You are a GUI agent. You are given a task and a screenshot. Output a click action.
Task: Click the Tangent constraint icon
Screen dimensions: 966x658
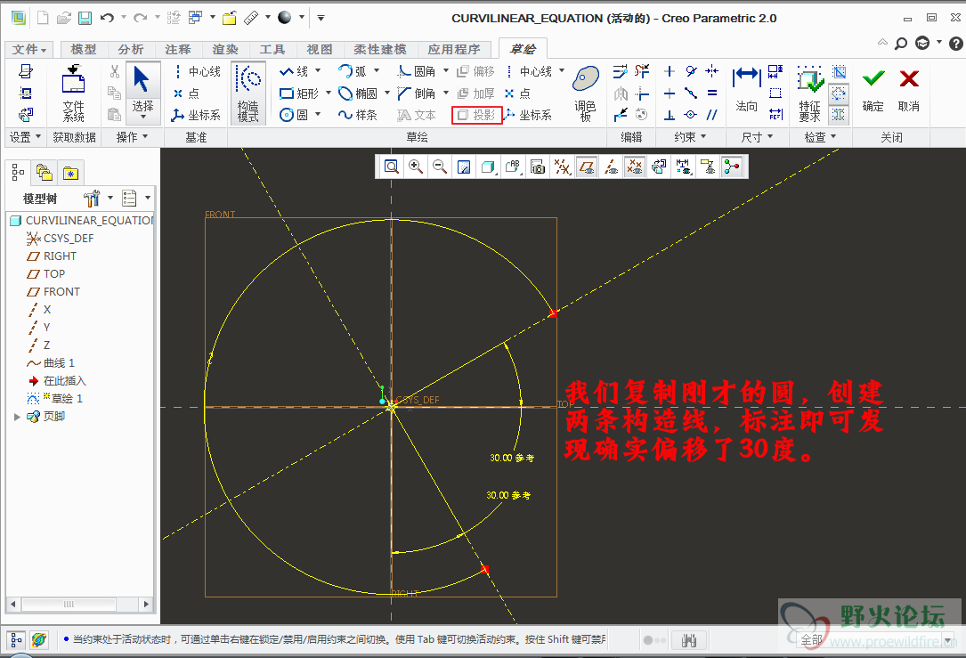pyautogui.click(x=691, y=71)
